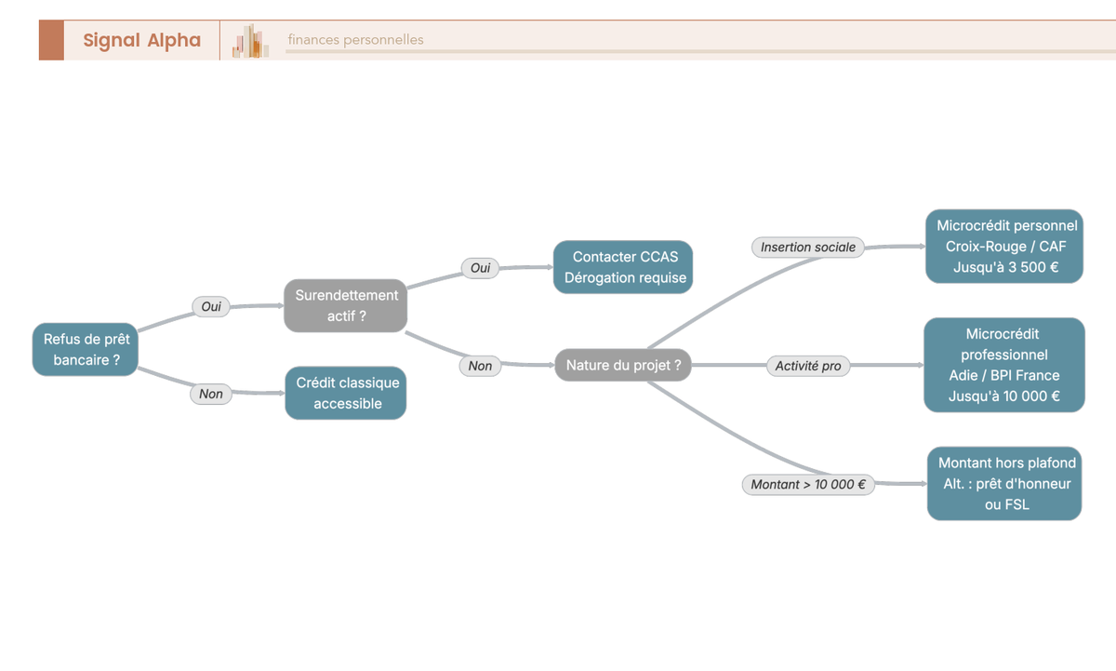The width and height of the screenshot is (1116, 671).
Task: Select the Oui label toward Contacter CCAS
Action: [x=480, y=268]
